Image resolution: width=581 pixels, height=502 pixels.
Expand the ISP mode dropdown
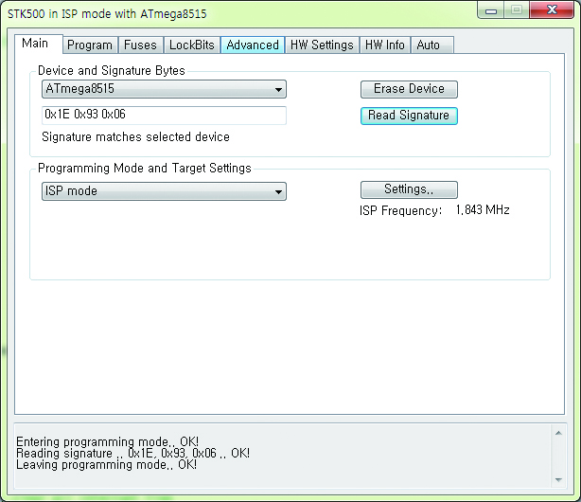click(x=164, y=191)
